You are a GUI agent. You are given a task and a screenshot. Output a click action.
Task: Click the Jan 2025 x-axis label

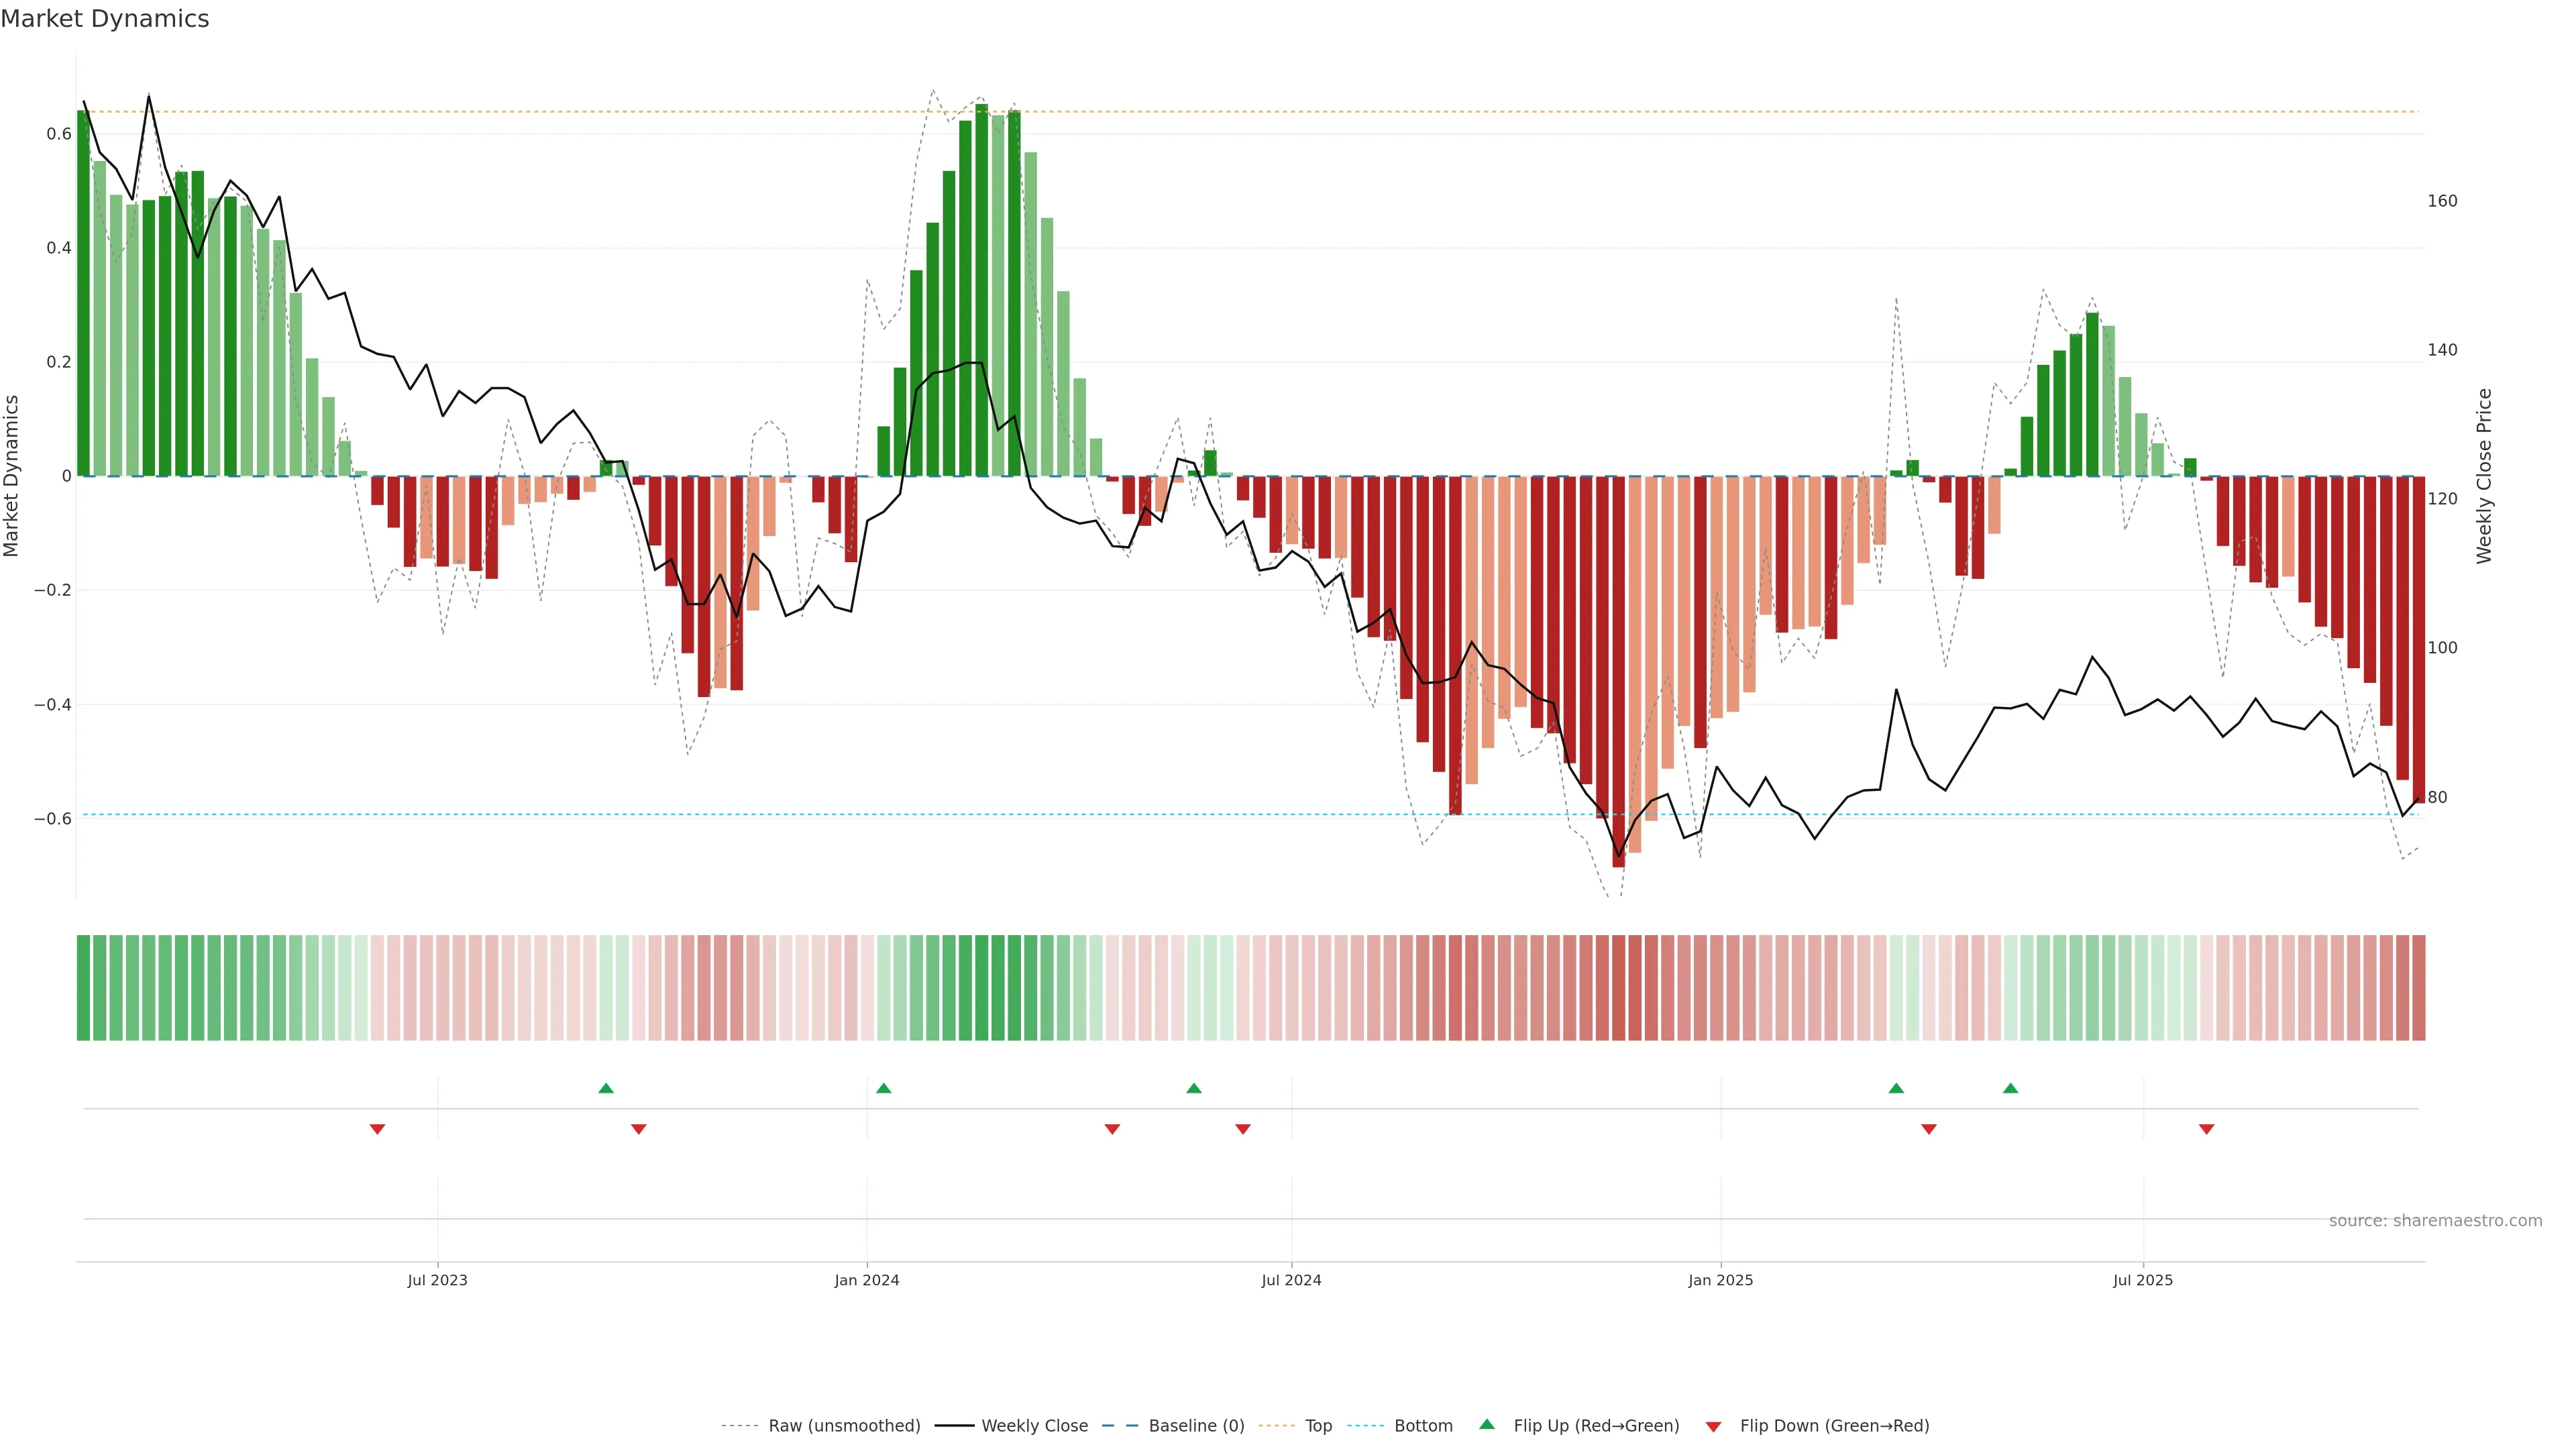coord(1720,1280)
